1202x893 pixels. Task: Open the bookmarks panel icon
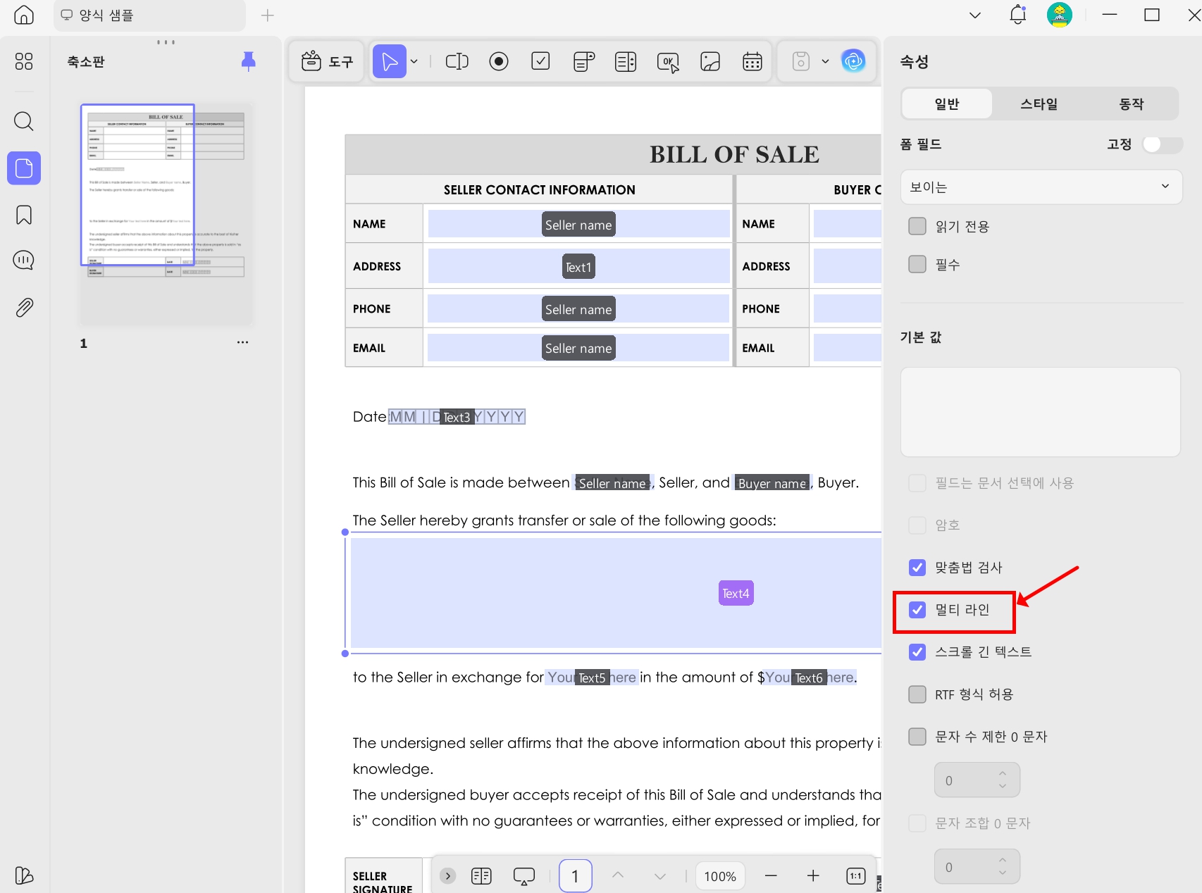pos(24,215)
